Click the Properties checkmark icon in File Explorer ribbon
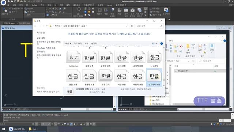Viewport: 234px width, 132px height. coord(200,46)
